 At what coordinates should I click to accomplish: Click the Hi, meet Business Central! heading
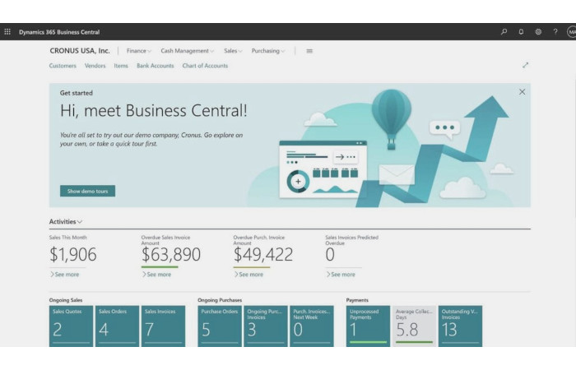pos(154,110)
